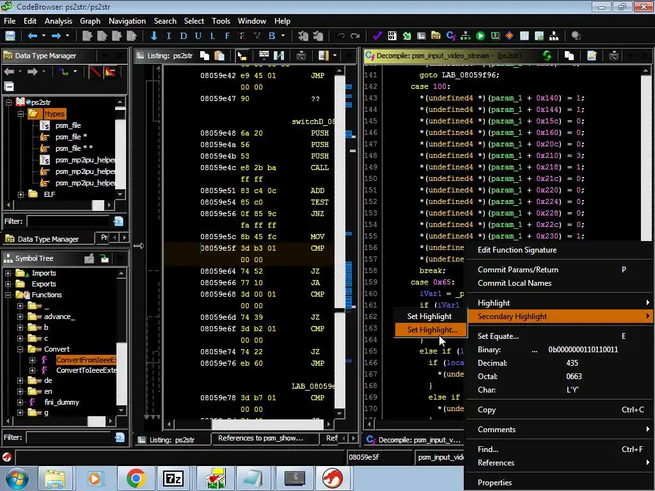Click the Decompile snapshot camera icon
Viewport: 655px width, 491px height.
[x=613, y=56]
